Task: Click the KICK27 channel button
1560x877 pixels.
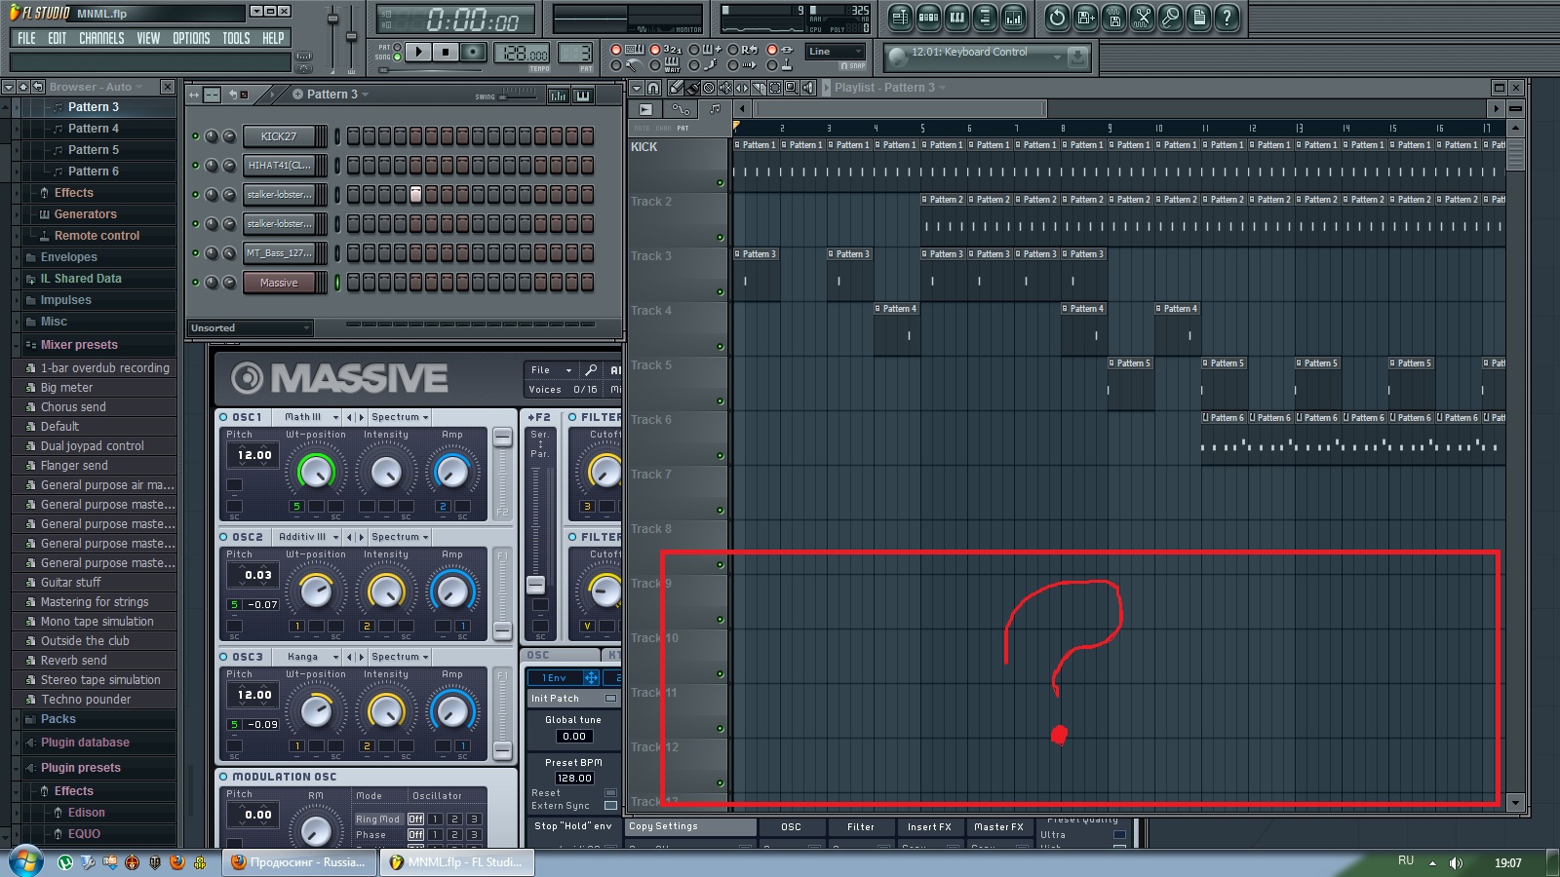Action: click(279, 136)
